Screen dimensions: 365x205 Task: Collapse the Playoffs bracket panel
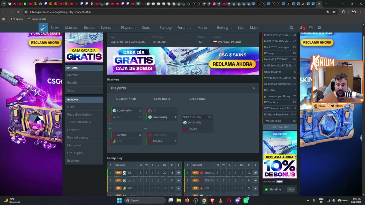click(x=254, y=88)
